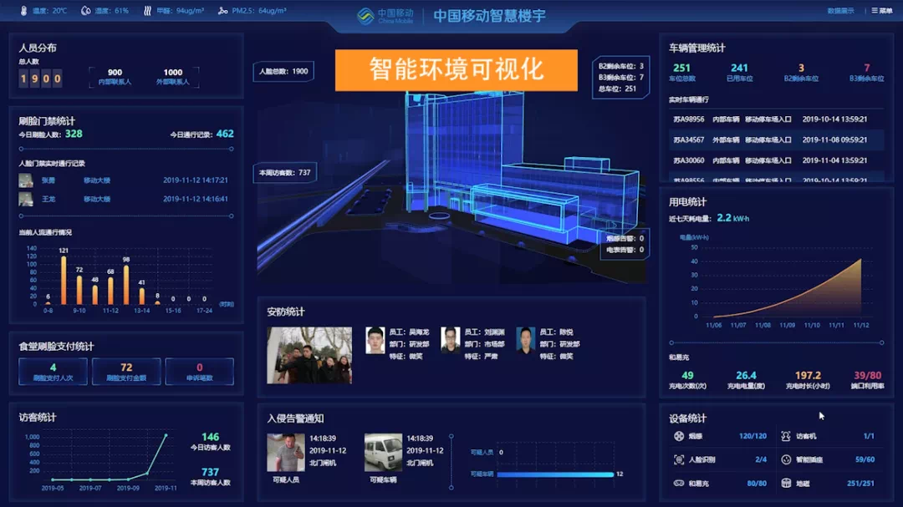Open the security group photo thumbnail
Image resolution: width=903 pixels, height=507 pixels.
pos(309,355)
